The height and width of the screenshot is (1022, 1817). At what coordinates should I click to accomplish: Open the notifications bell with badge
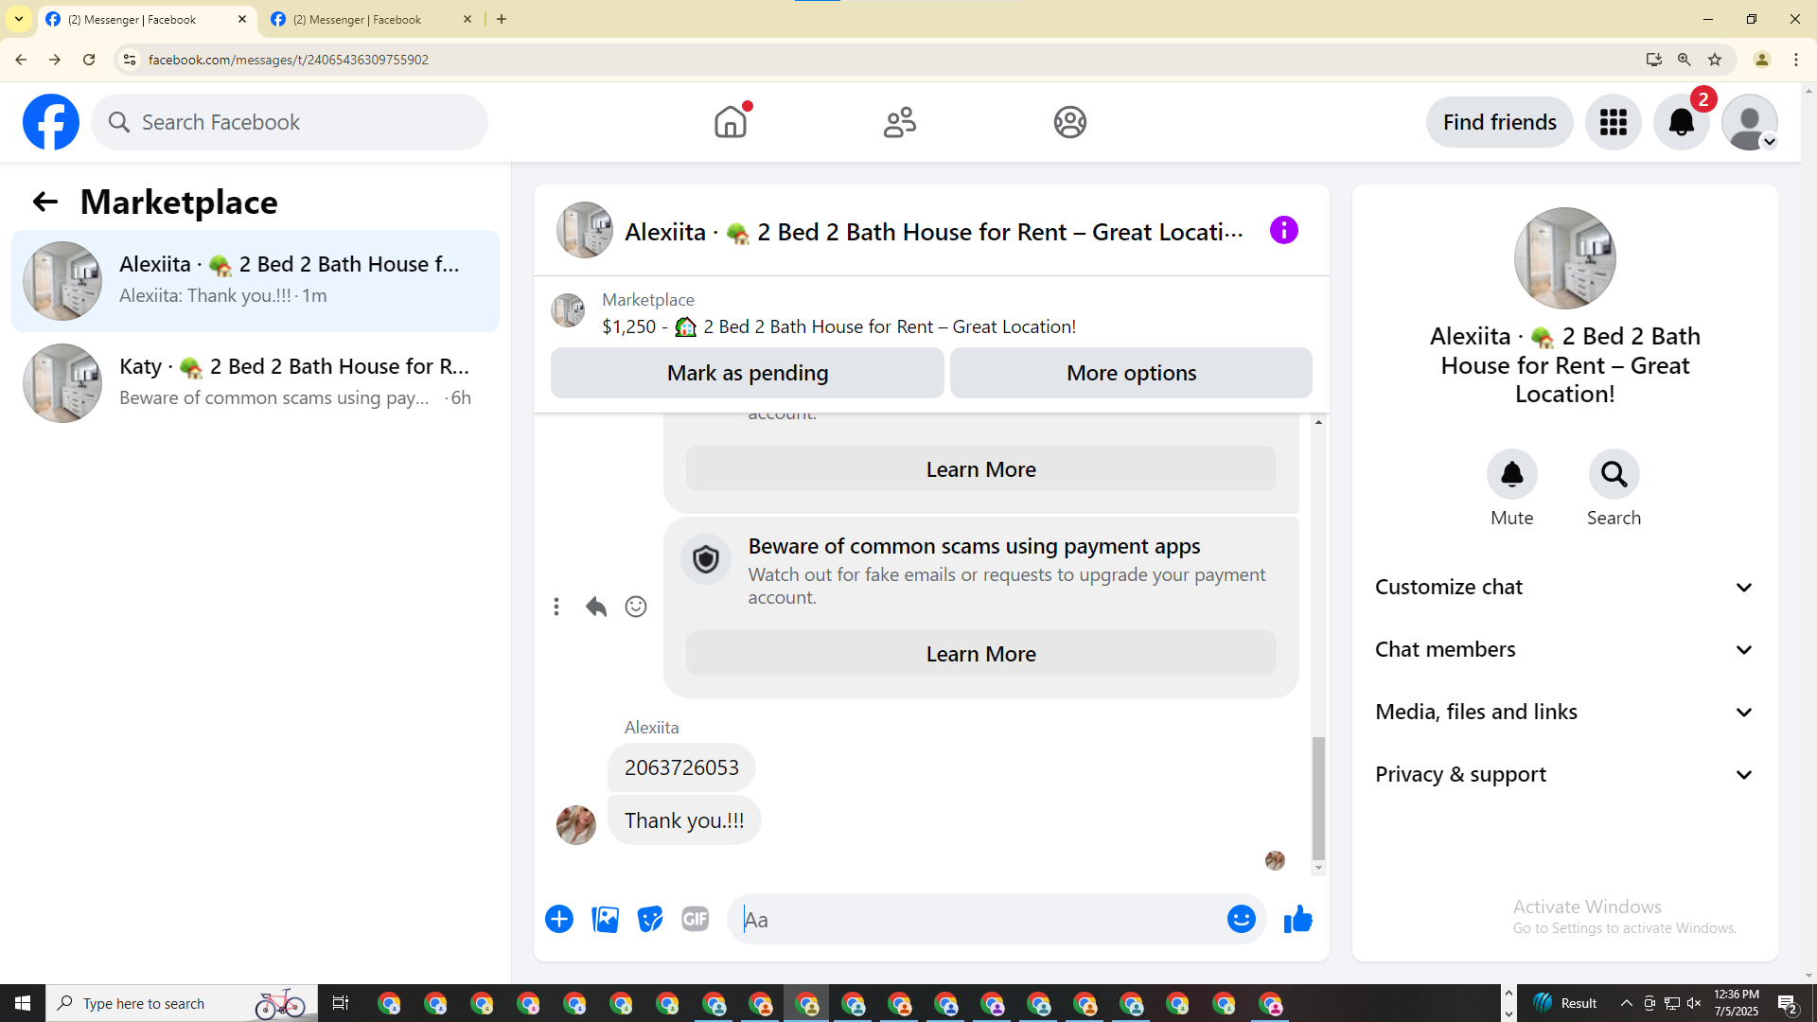click(1681, 122)
